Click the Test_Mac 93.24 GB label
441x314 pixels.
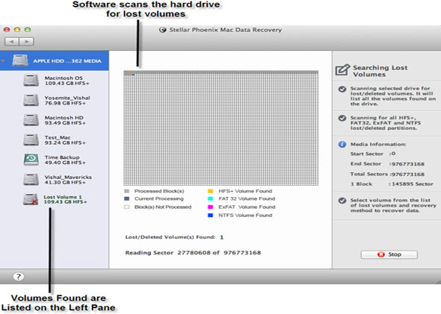(x=65, y=140)
